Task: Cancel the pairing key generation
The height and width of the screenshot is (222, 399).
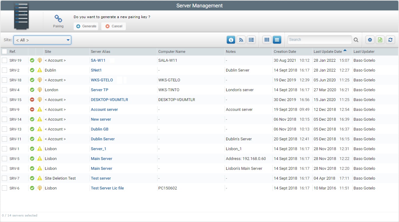Action: 113,26
